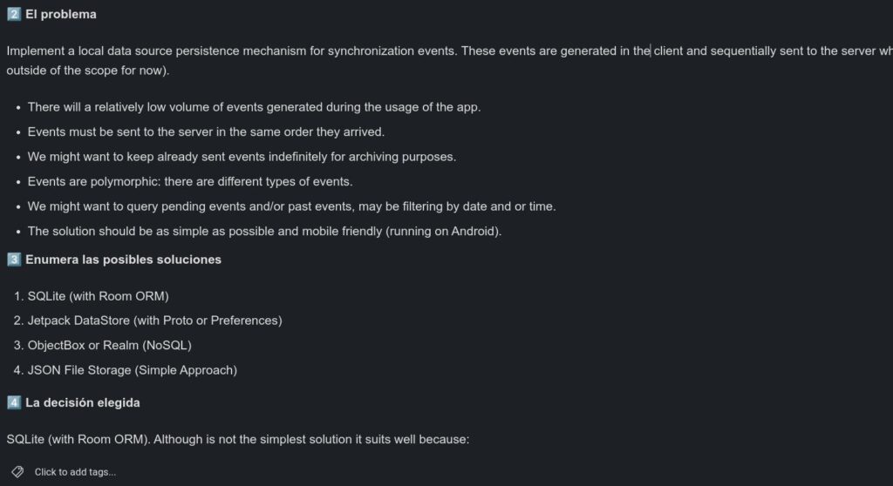Click the bullet about events sent in order

(x=206, y=132)
